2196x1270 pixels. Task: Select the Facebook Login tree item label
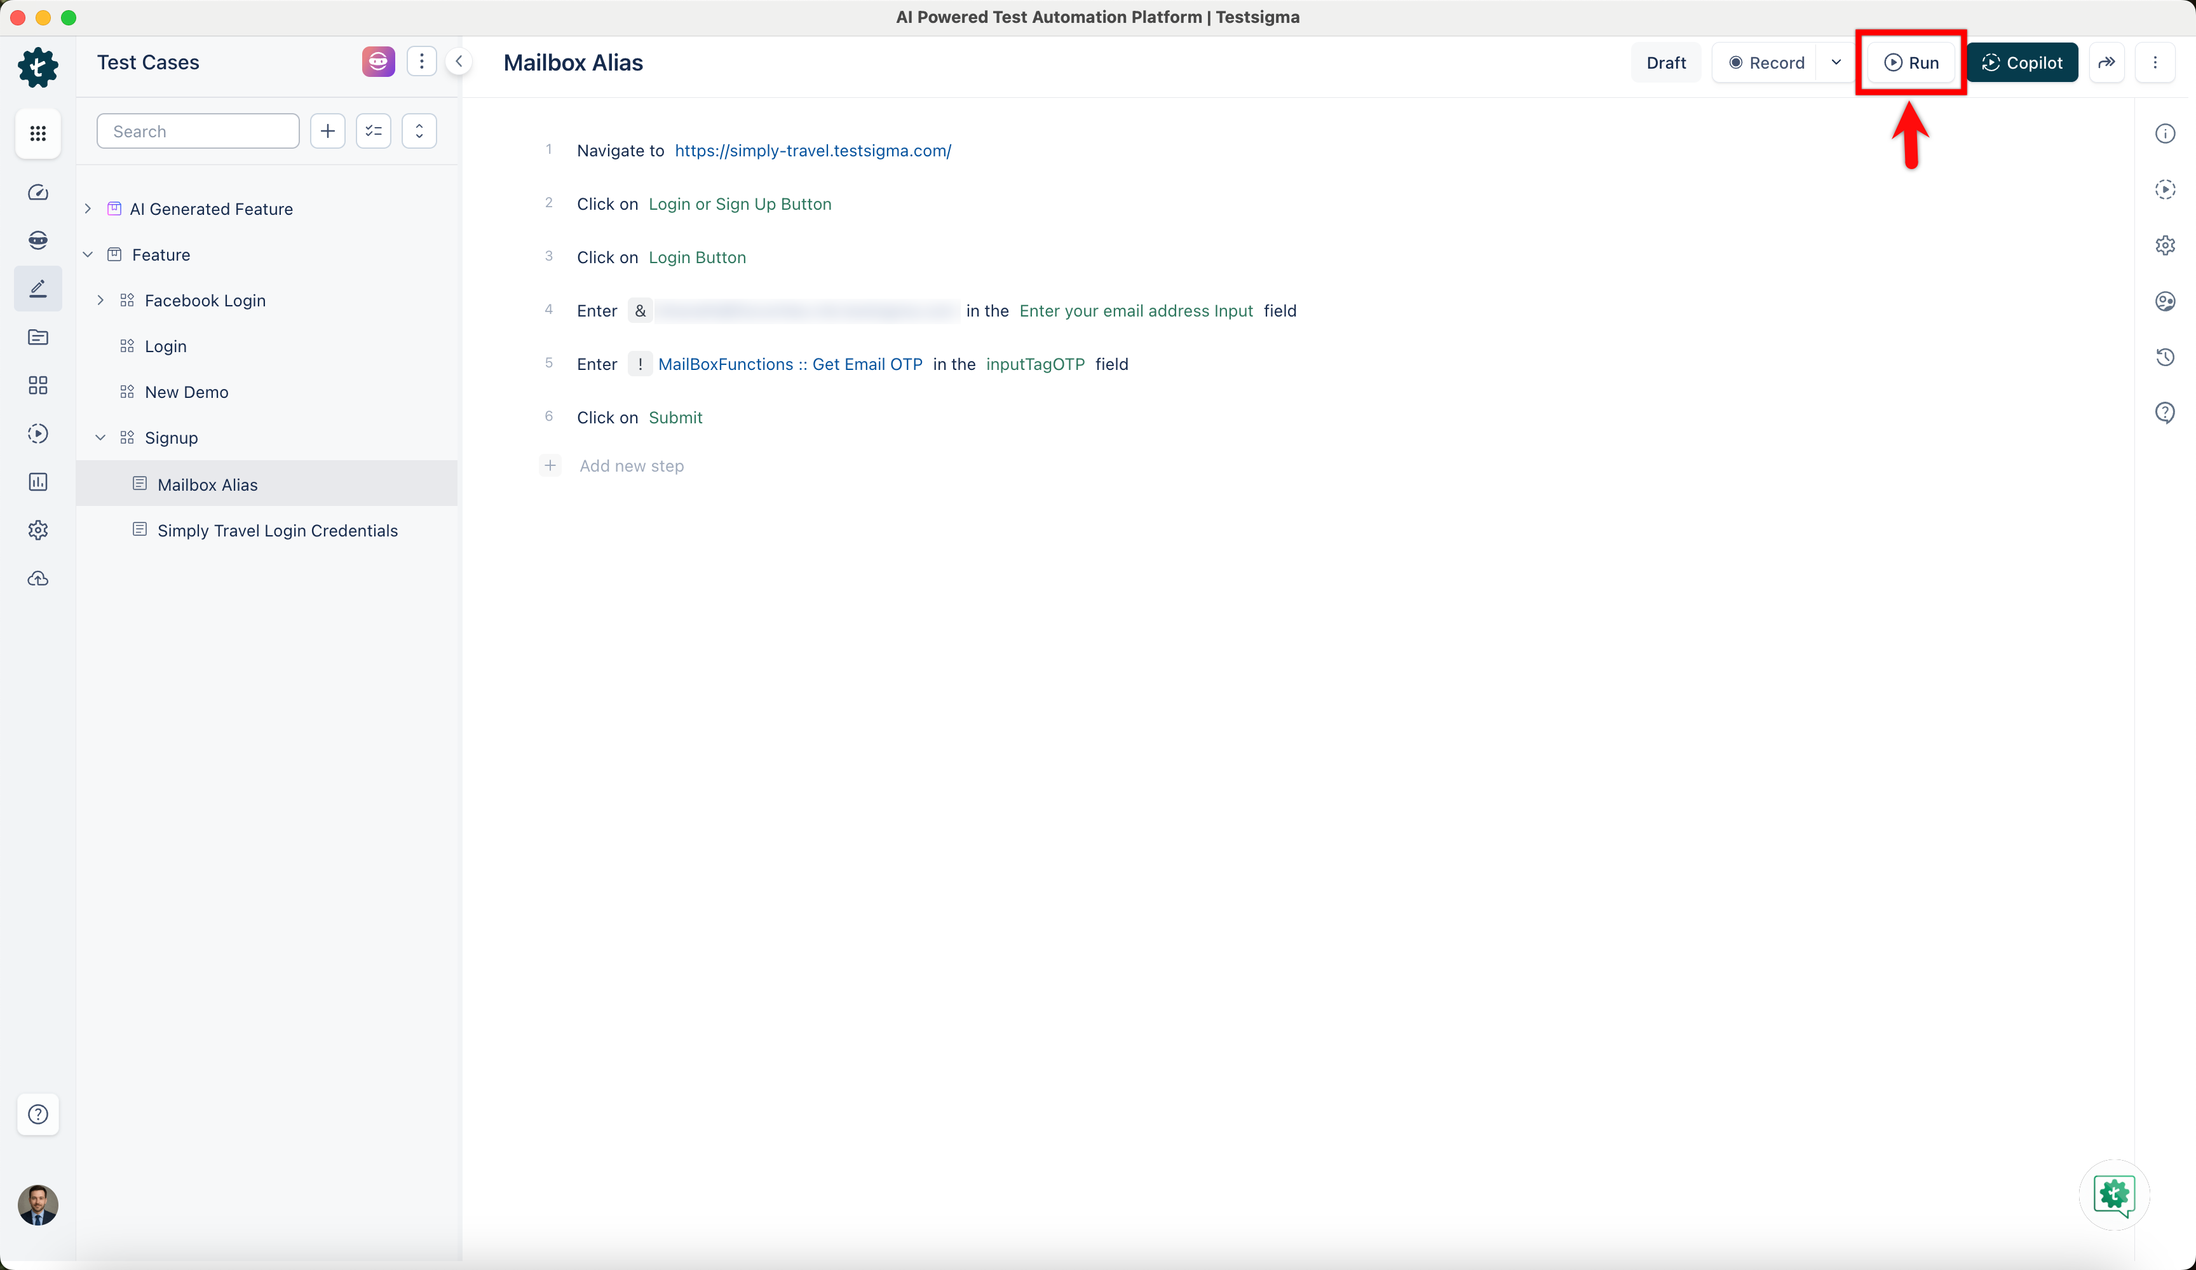205,301
